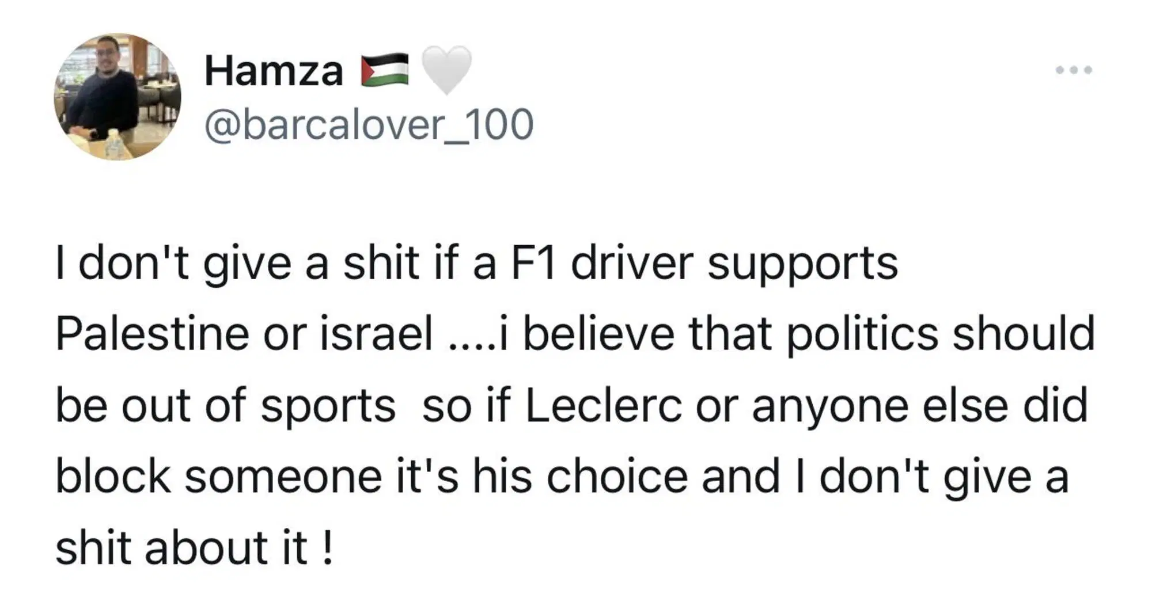This screenshot has width=1152, height=609.
Task: Click the word "believe" in the tweet
Action: [598, 334]
